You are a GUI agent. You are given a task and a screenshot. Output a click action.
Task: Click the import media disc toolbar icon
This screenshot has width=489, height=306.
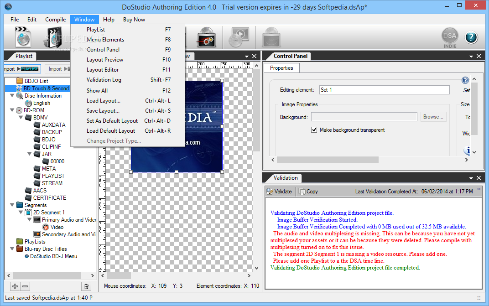(x=23, y=37)
